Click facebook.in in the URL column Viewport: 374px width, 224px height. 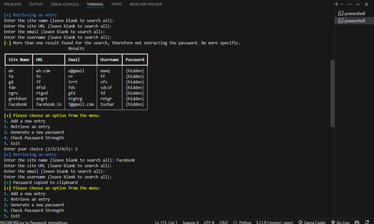(x=49, y=104)
